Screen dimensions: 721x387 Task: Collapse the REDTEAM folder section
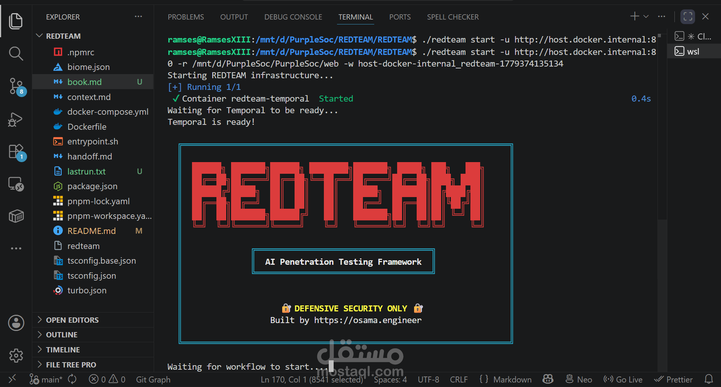(93, 36)
